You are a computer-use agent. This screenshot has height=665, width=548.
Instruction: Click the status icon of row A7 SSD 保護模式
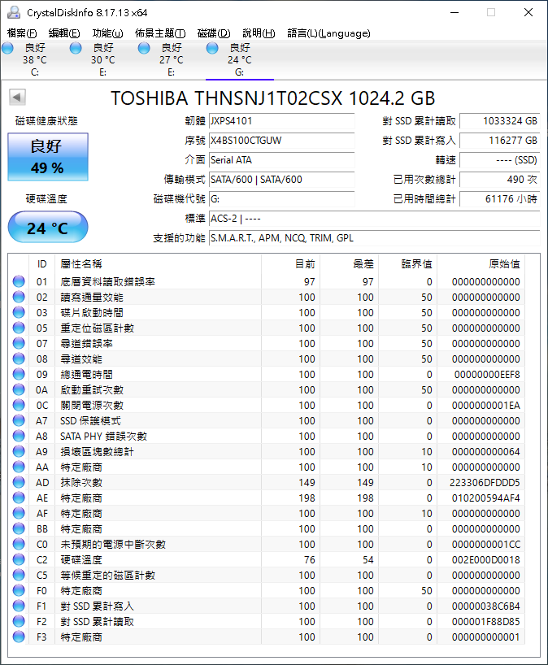click(19, 420)
